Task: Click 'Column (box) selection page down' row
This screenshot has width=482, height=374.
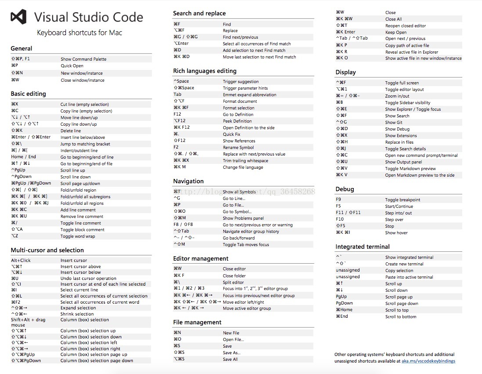Action: pyautogui.click(x=81, y=360)
